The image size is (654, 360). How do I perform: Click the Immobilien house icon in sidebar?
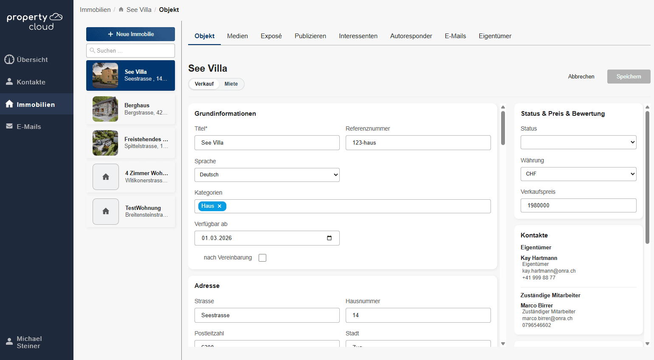pos(9,104)
